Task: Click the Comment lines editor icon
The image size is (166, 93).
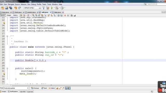Action: point(72,16)
